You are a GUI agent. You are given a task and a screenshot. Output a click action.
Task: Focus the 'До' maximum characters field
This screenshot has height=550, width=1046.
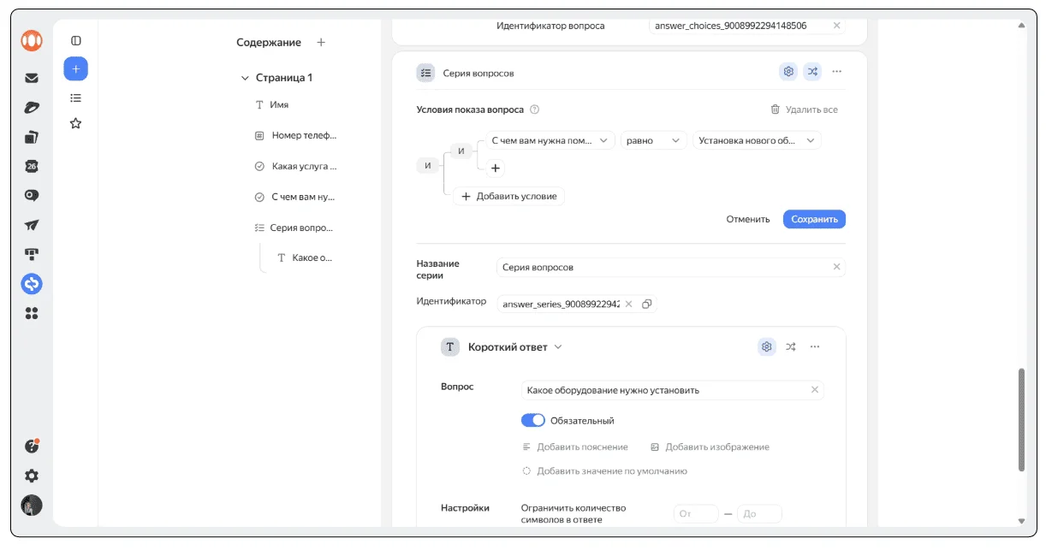[x=759, y=514]
